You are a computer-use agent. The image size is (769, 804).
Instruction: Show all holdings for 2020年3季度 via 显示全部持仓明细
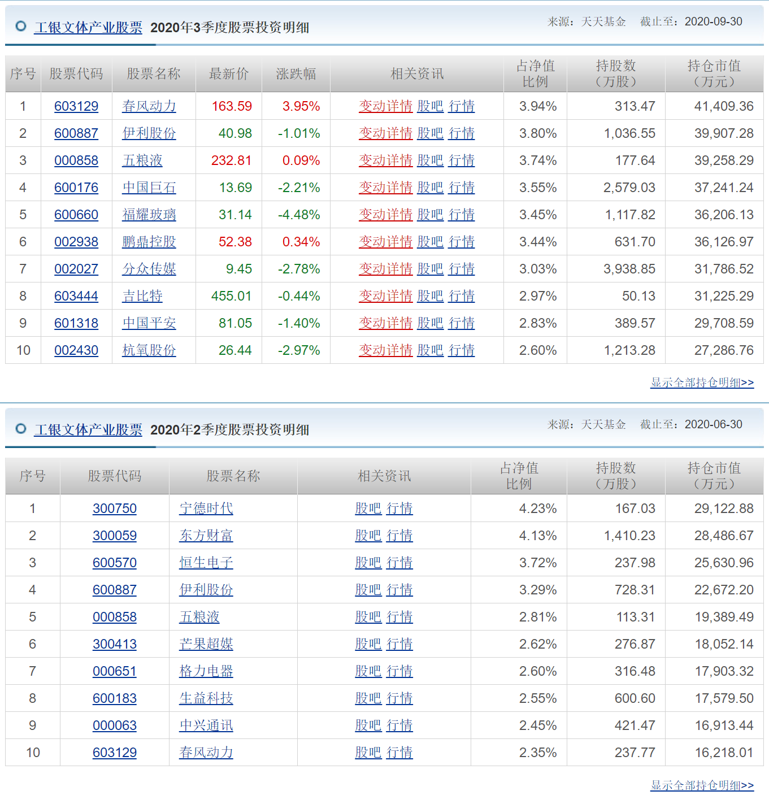pyautogui.click(x=702, y=383)
